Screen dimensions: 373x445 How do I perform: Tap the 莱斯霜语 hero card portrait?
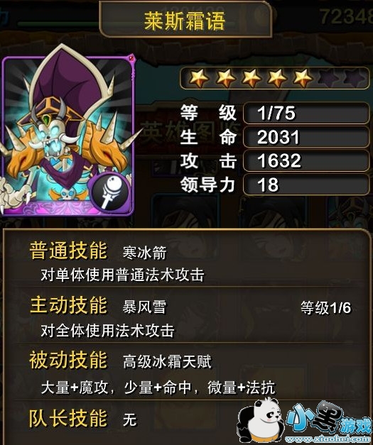68,133
